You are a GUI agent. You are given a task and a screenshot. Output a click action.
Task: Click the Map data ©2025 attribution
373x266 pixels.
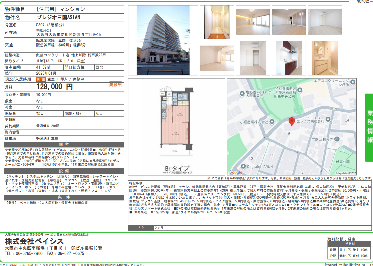(x=346, y=173)
